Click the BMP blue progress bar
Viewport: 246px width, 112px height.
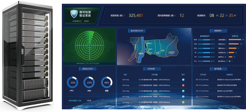coord(204,40)
